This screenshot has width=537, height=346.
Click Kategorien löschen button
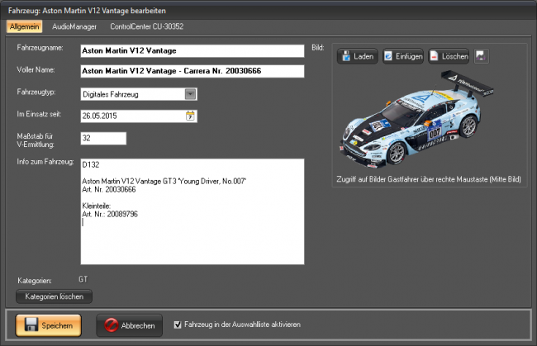54,296
